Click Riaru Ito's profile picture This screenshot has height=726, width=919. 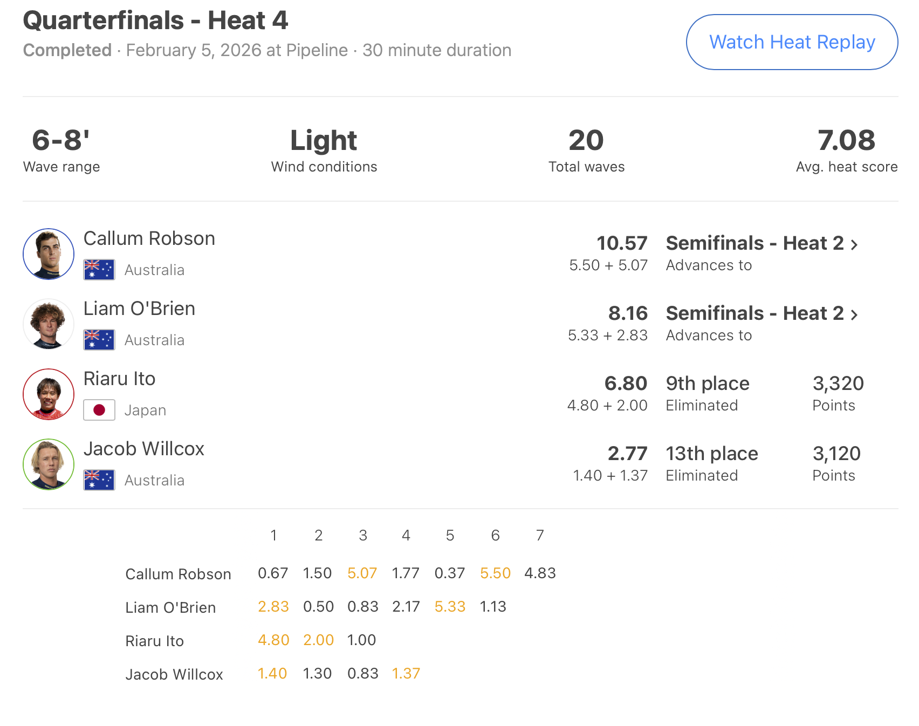click(x=49, y=394)
